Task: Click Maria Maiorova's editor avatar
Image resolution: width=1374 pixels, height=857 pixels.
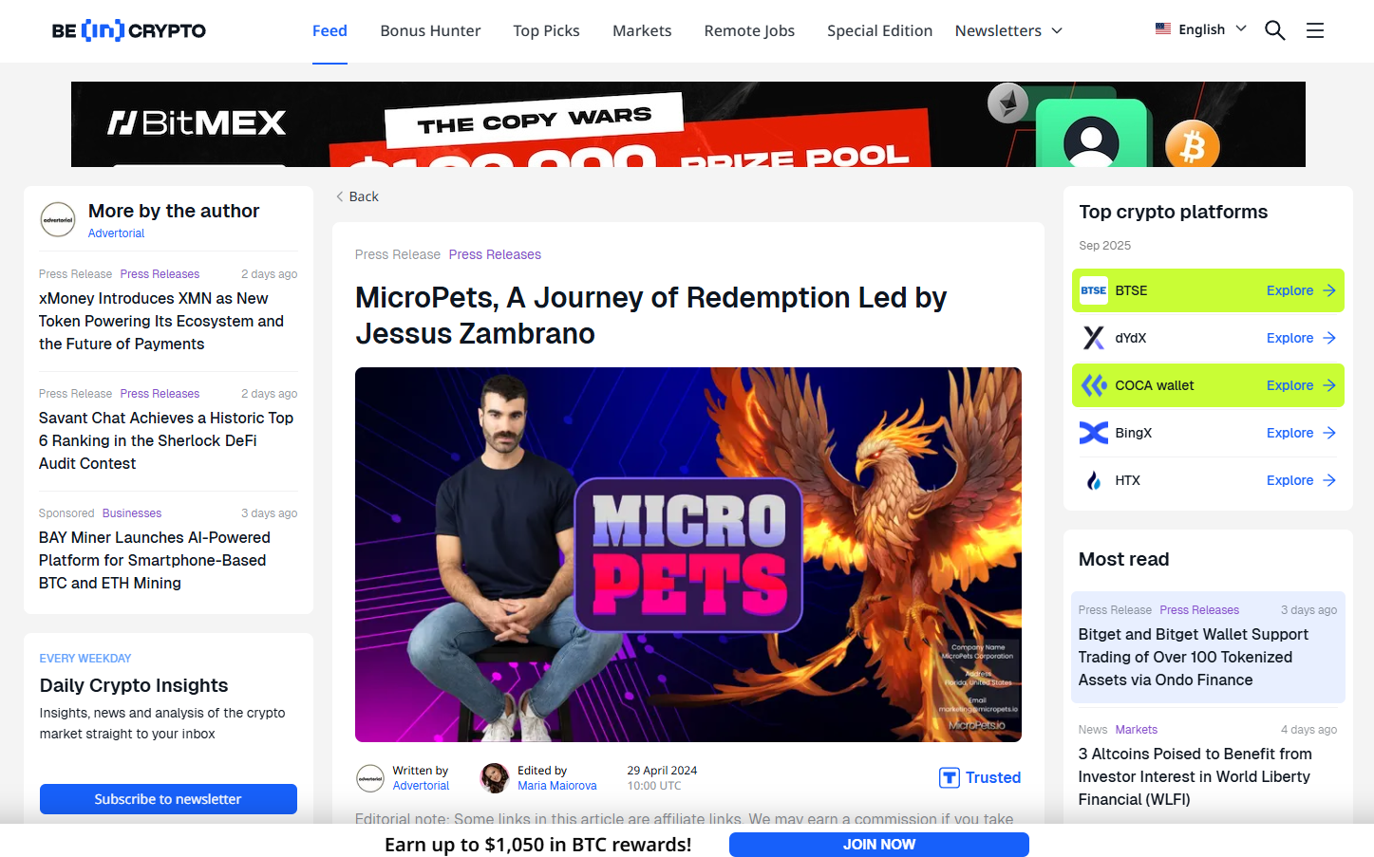Action: 495,778
